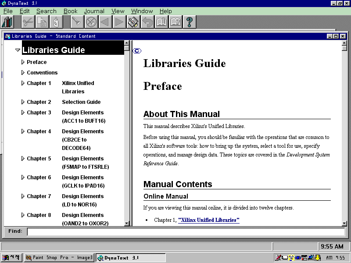Click the status bar 9:55 AM time

[332, 246]
